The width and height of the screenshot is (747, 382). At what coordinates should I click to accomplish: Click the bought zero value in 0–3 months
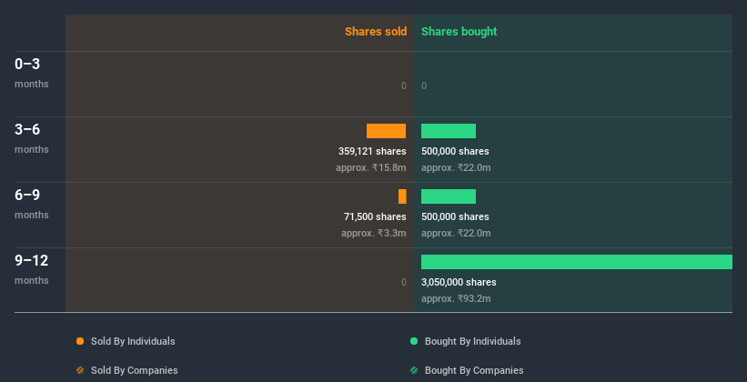[424, 85]
